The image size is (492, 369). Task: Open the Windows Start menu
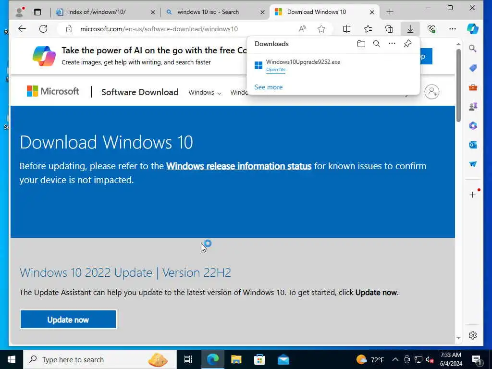[x=12, y=359]
